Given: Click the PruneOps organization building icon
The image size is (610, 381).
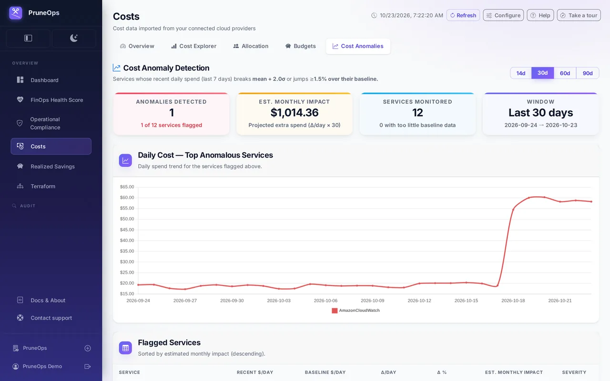Looking at the screenshot, I should [16, 348].
